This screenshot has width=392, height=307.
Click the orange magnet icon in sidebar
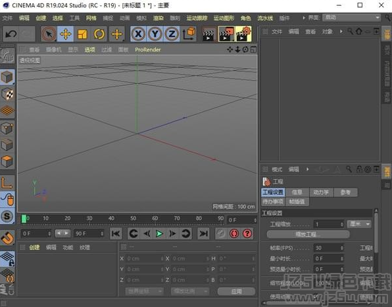tap(7, 238)
